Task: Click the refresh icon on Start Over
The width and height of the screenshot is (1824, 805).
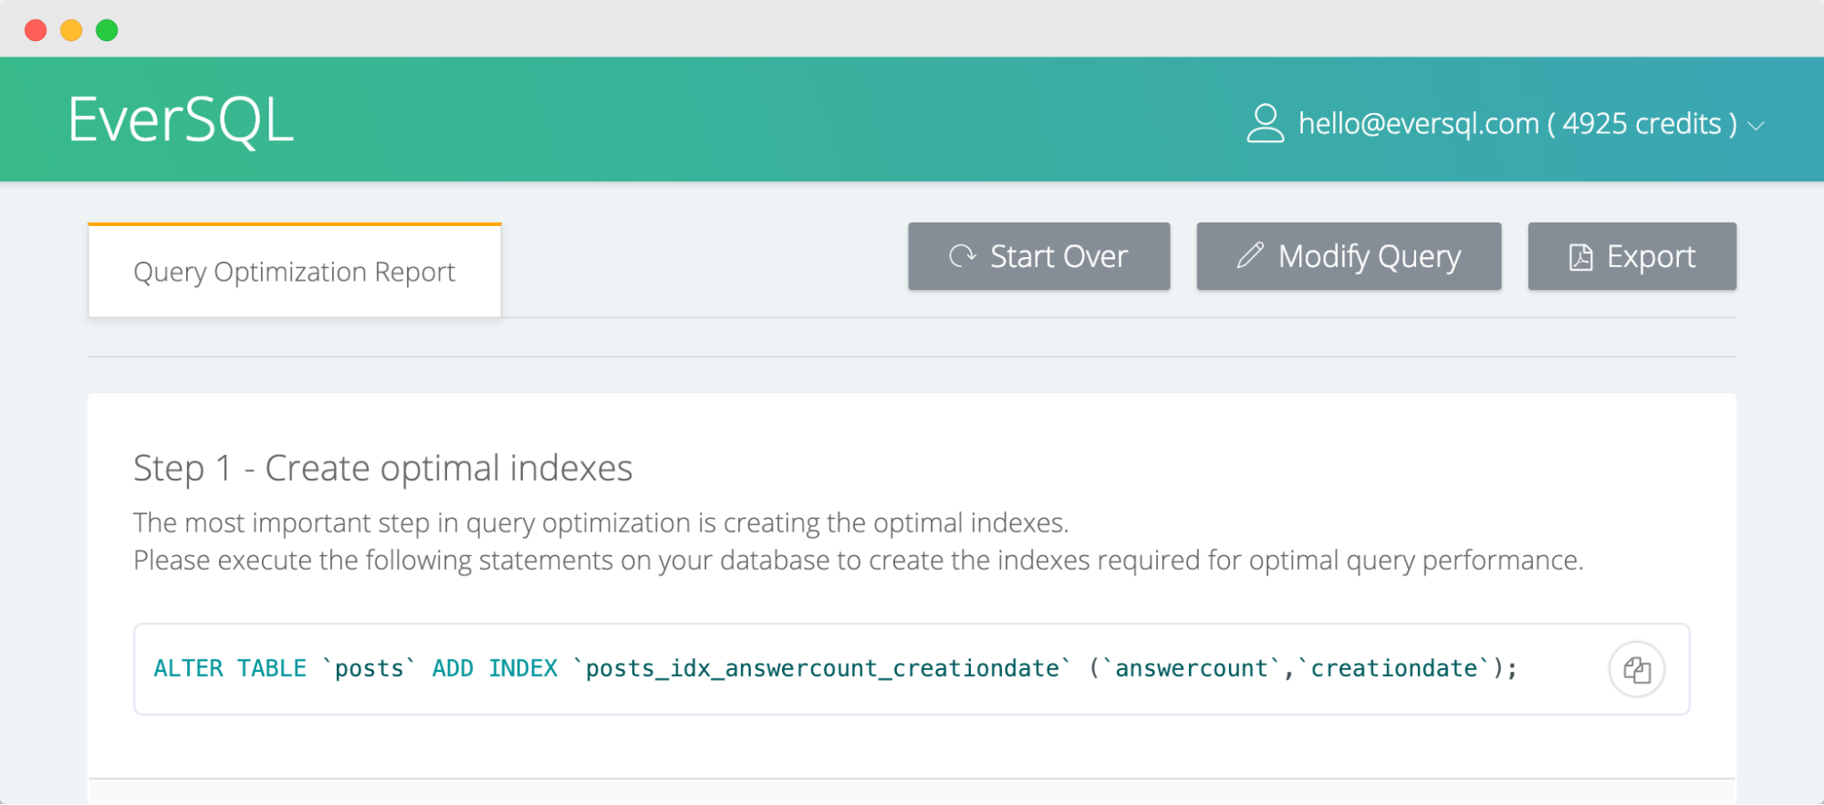Action: tap(963, 256)
